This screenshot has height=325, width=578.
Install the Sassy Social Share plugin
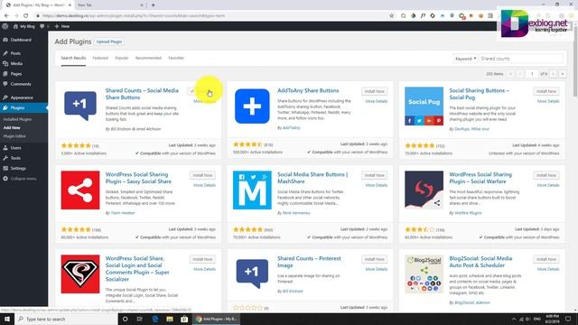click(202, 175)
